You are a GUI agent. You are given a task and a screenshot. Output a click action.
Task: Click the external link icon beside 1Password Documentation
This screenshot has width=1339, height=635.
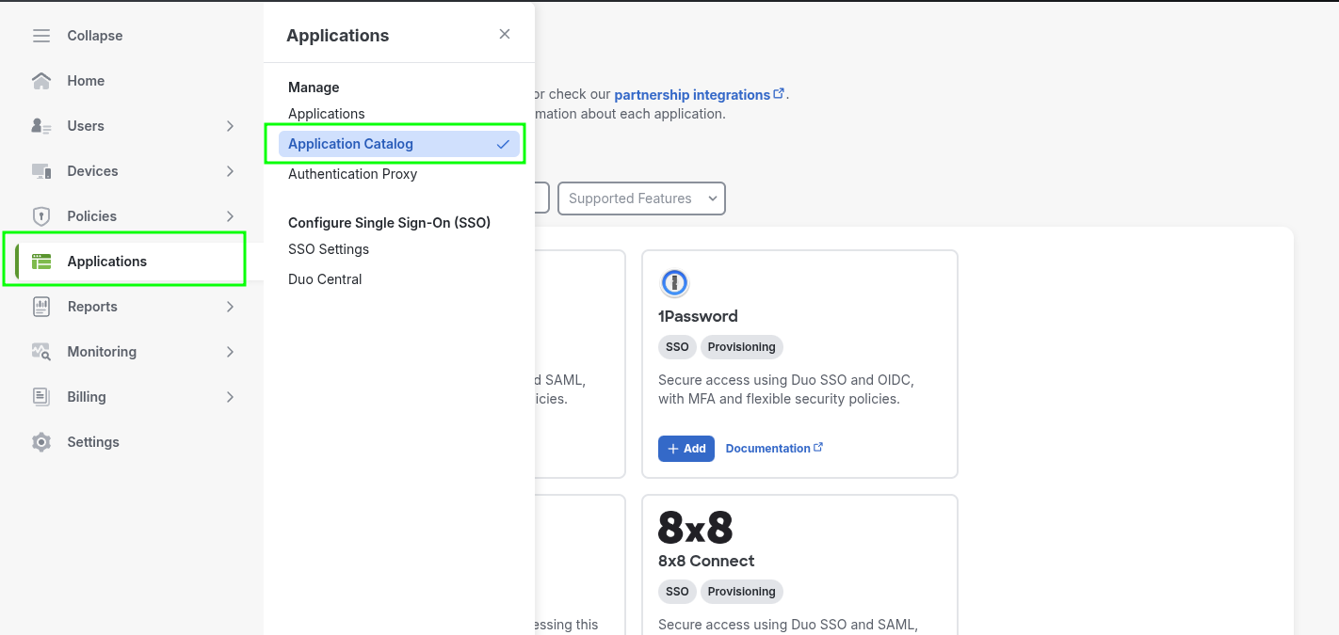[x=818, y=448]
